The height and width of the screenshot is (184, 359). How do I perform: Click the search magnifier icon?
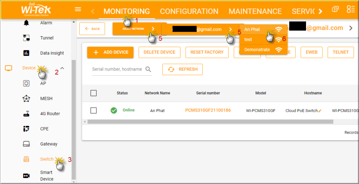[148, 69]
